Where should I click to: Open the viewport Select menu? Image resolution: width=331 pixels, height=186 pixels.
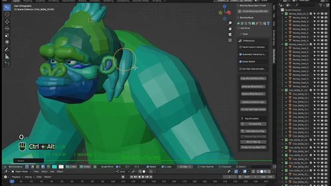pyautogui.click(x=44, y=172)
